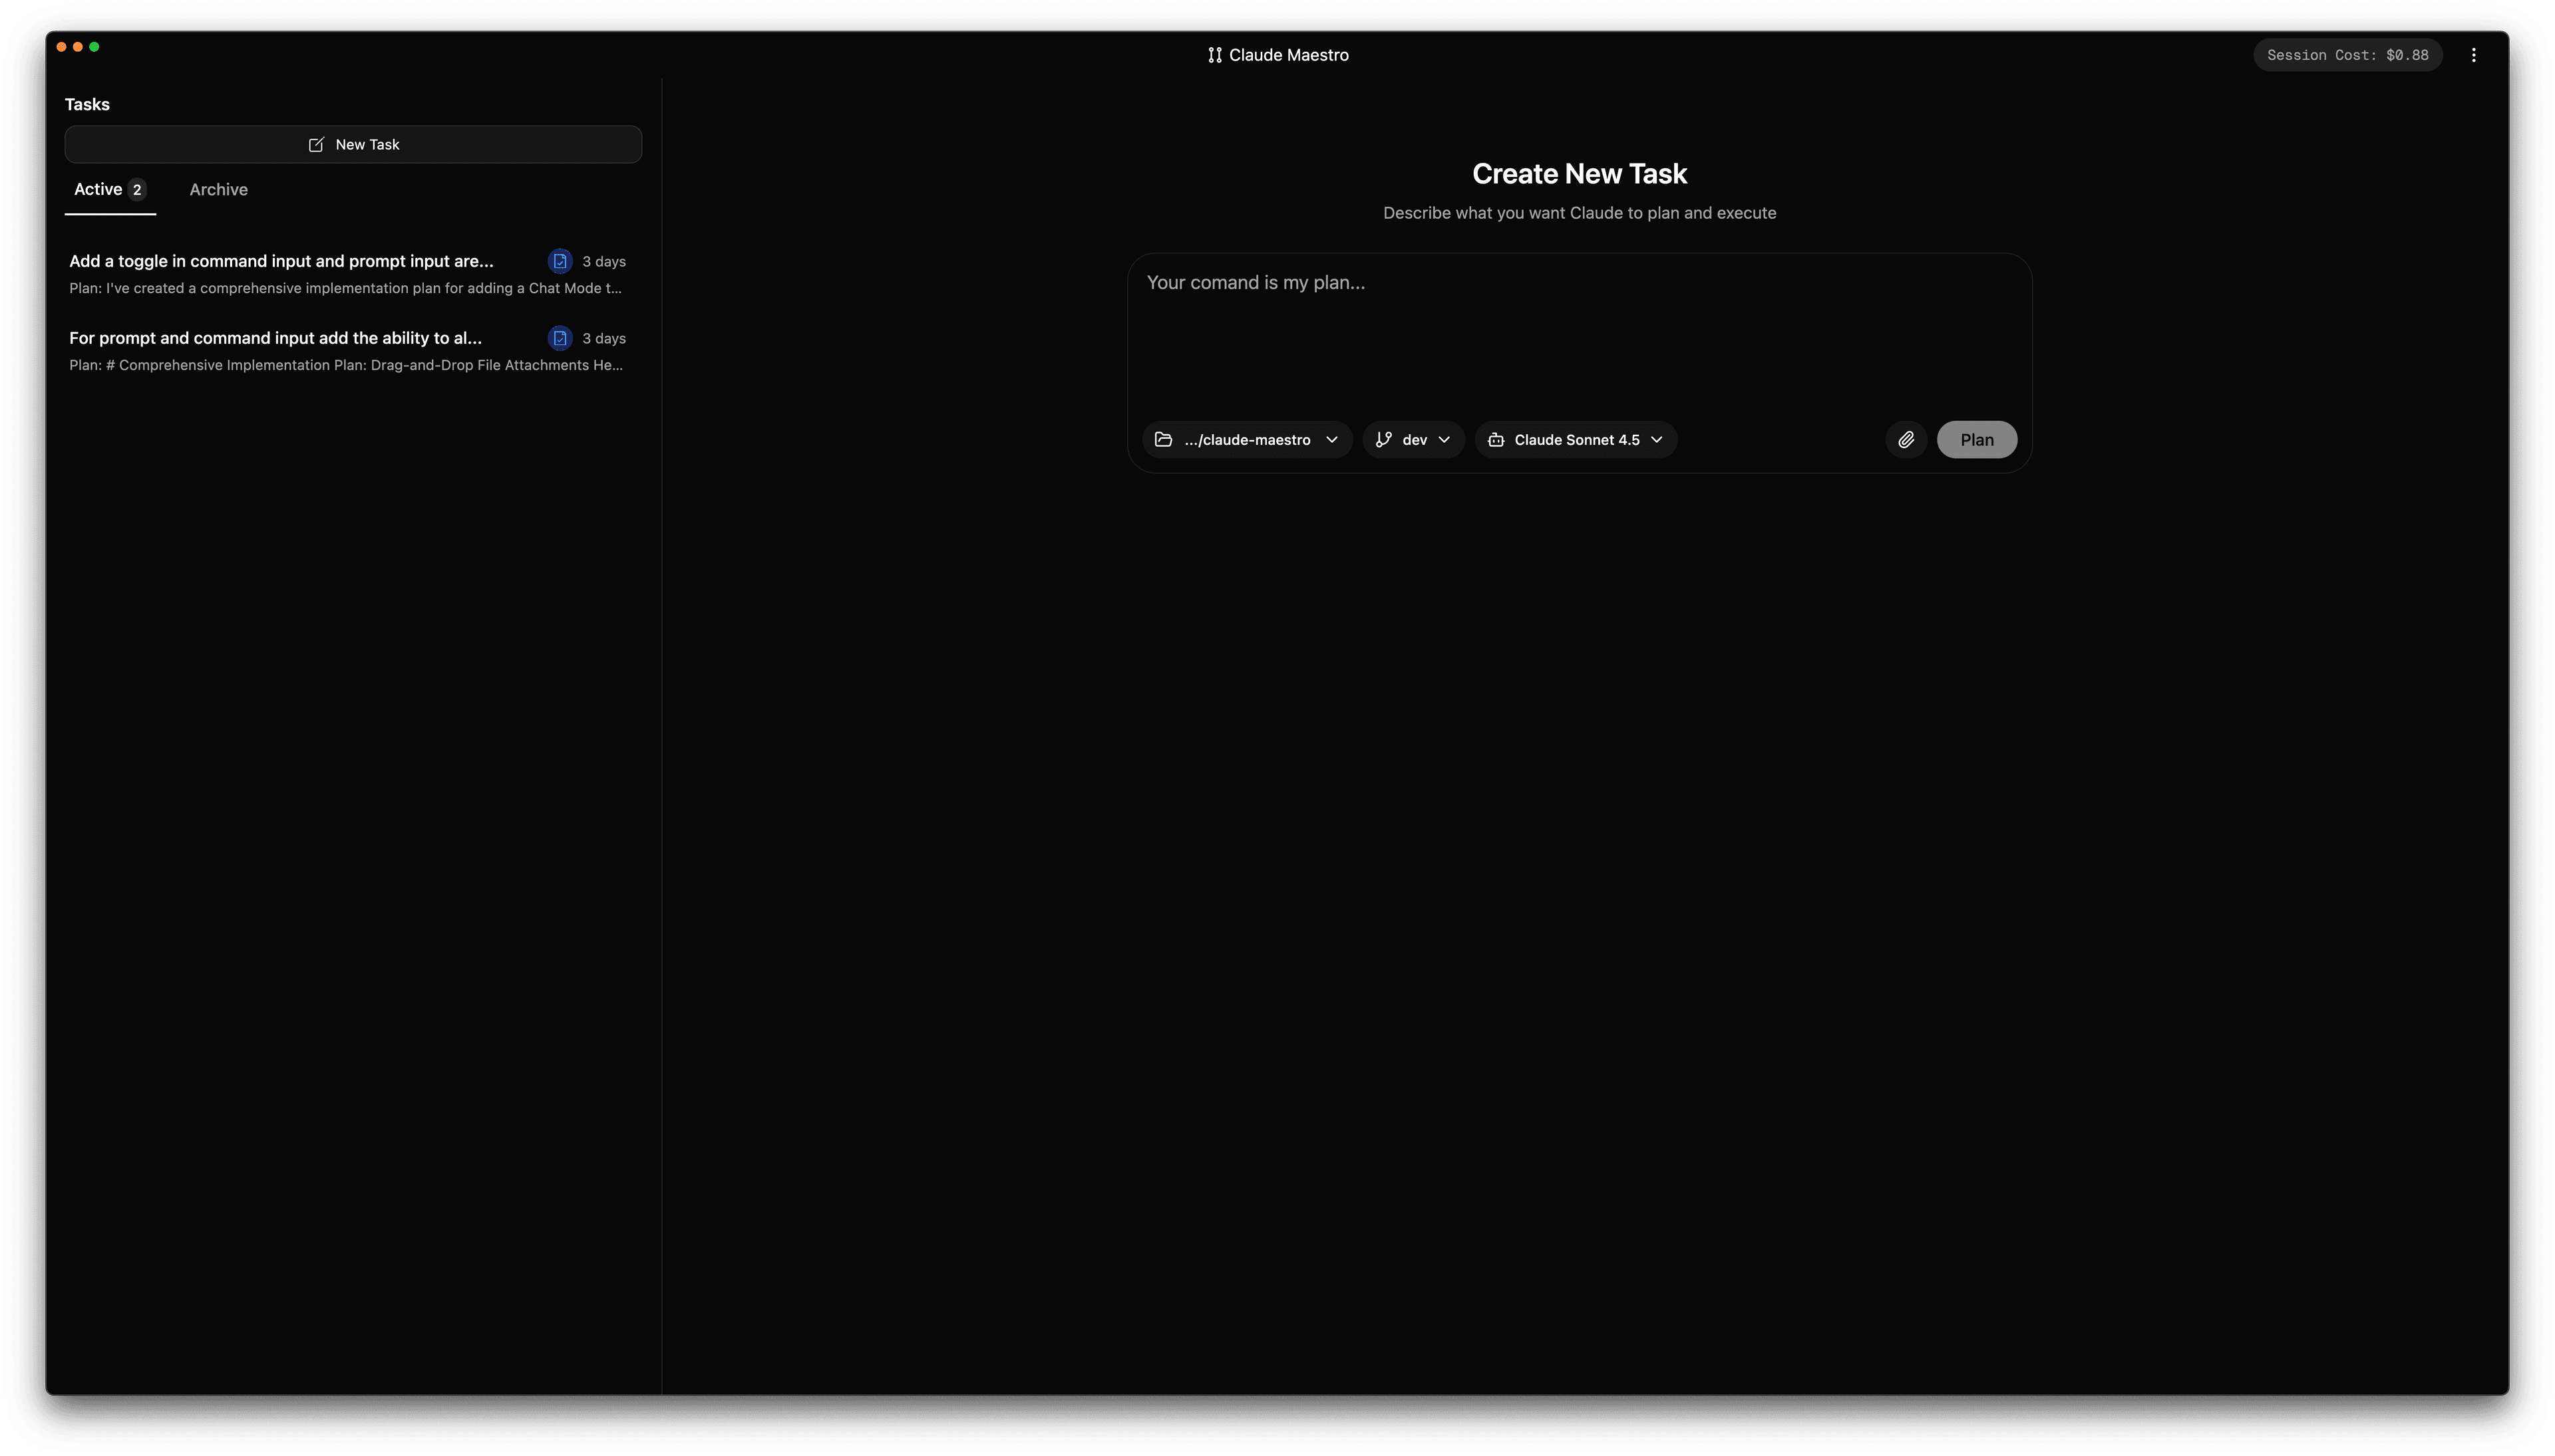
Task: Click the New Task button
Action: 352,144
